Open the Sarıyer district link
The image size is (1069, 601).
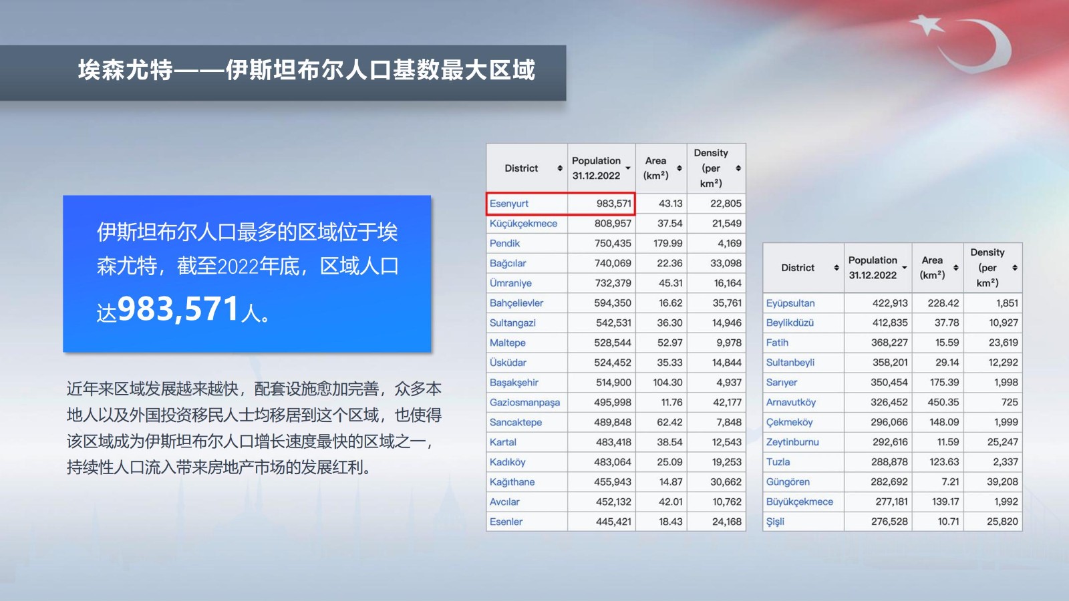pyautogui.click(x=782, y=383)
